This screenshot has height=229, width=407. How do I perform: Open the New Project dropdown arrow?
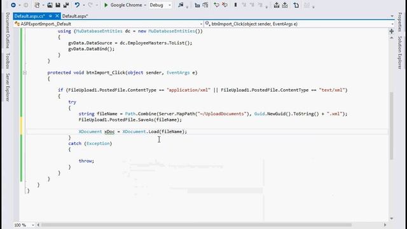[x=43, y=5]
